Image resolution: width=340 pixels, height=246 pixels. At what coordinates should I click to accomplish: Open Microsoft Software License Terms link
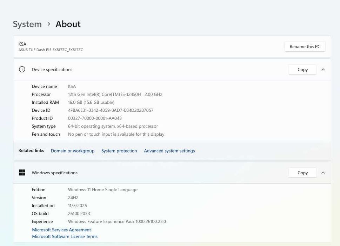(65, 237)
